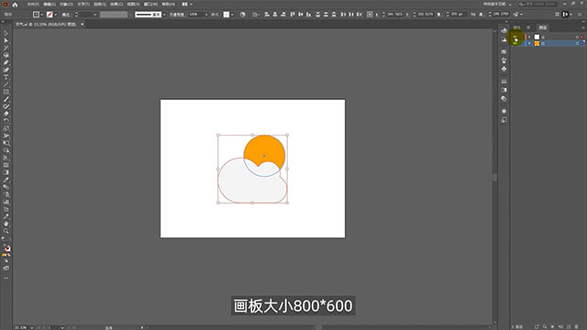587x330 pixels.
Task: Open the Type menu (文字)
Action: tap(83, 4)
